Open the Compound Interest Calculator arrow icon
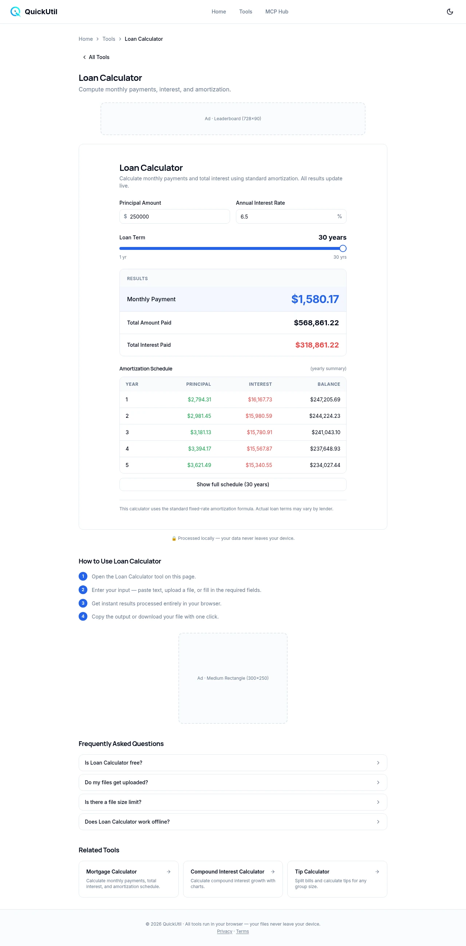The height and width of the screenshot is (946, 466). point(273,871)
